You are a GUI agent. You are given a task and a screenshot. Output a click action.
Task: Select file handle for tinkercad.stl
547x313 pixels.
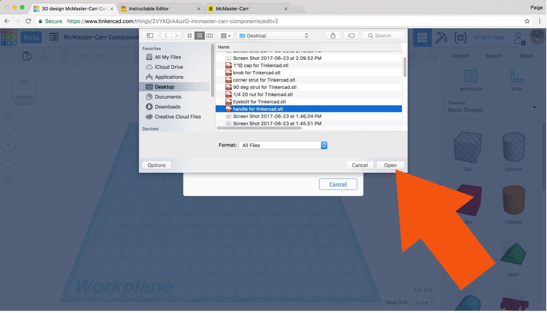(308, 109)
